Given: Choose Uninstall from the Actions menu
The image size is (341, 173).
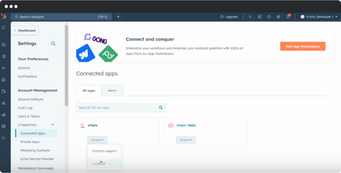Looking at the screenshot, I should [x=104, y=164].
